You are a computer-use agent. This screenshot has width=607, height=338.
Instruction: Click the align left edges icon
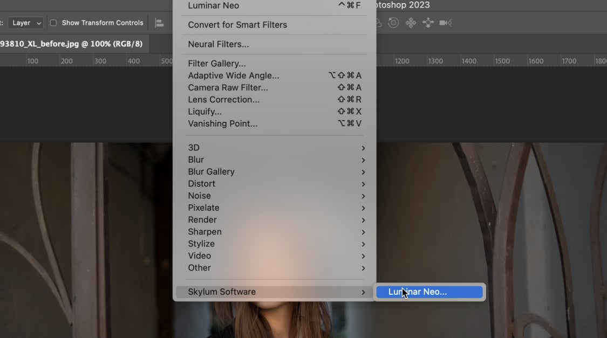pyautogui.click(x=159, y=23)
